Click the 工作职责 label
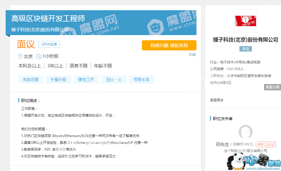Image resolution: width=281 pixels, height=171 pixels. (29, 109)
